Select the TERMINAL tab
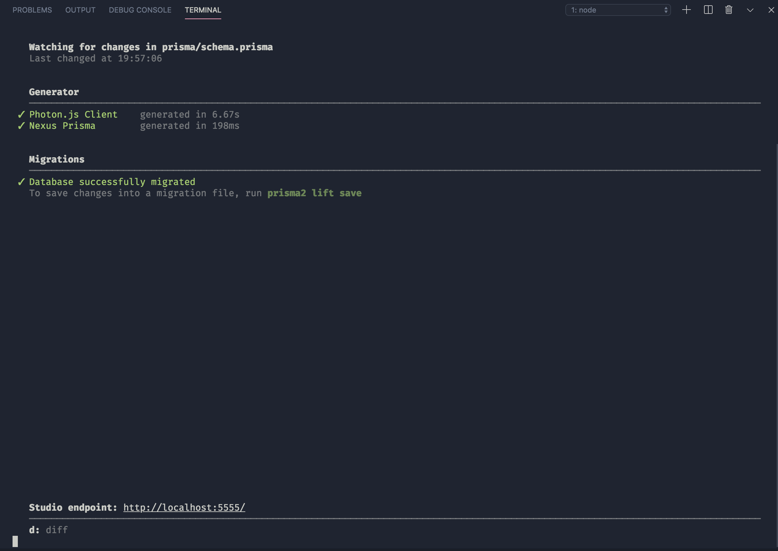778x551 pixels. tap(202, 10)
